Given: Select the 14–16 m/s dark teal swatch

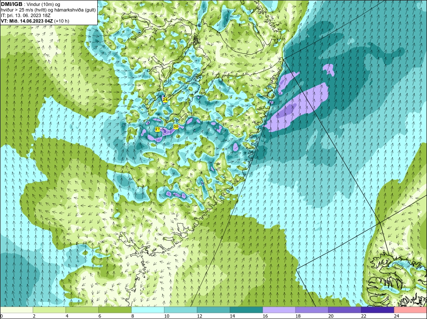Looking at the screenshot, I should 246,310.
